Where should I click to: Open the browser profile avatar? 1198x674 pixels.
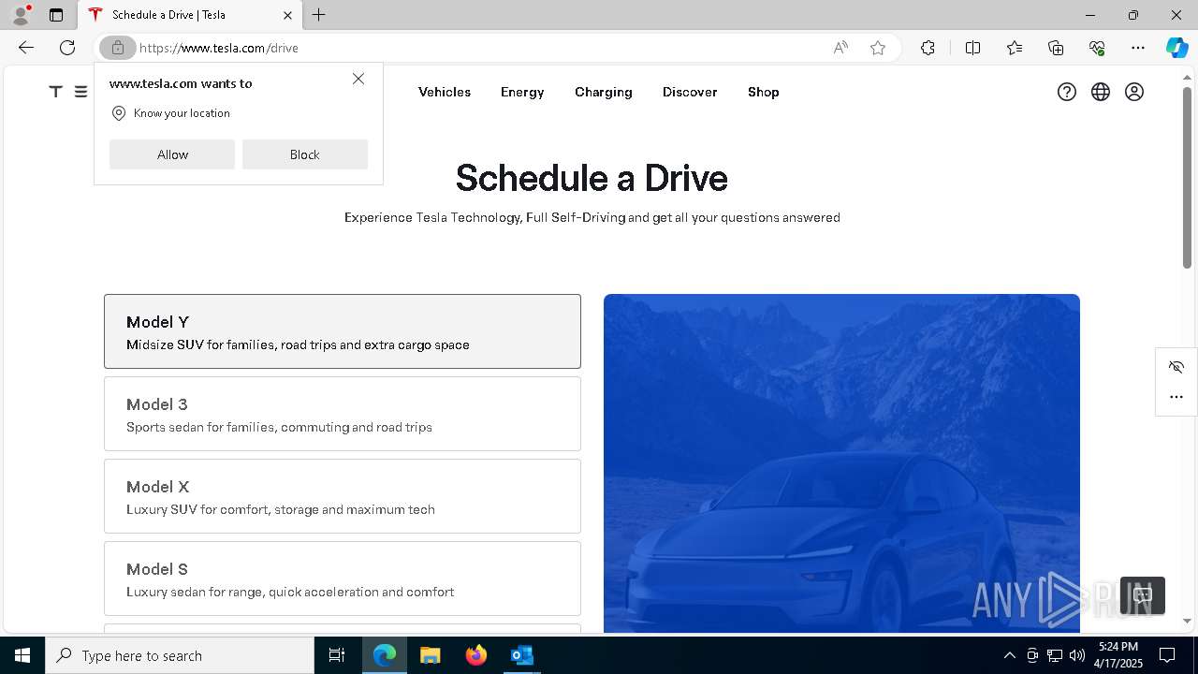(x=21, y=15)
